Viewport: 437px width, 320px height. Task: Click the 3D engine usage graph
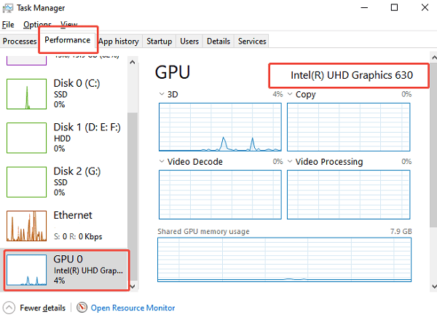pyautogui.click(x=220, y=128)
